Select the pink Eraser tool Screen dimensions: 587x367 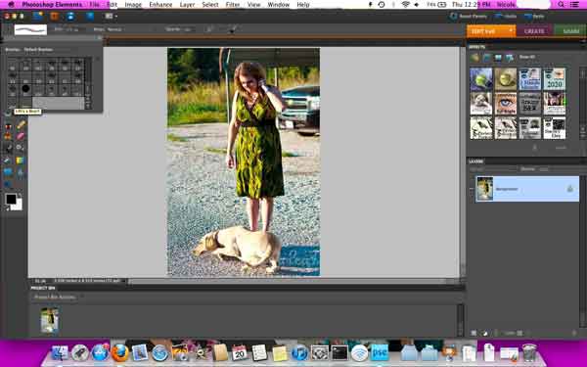tap(21, 136)
